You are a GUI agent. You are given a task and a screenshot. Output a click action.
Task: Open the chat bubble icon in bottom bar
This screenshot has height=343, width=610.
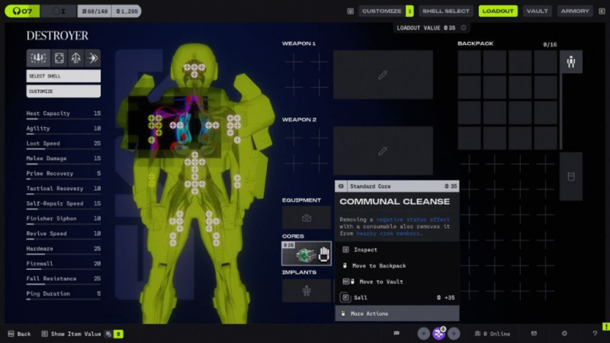coord(396,333)
